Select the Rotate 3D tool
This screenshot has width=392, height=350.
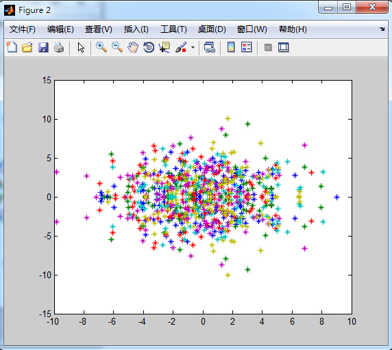tap(149, 47)
